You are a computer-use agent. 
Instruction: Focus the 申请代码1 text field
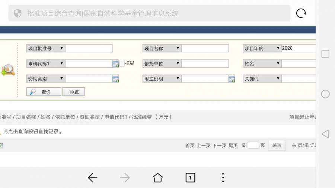pyautogui.click(x=89, y=64)
